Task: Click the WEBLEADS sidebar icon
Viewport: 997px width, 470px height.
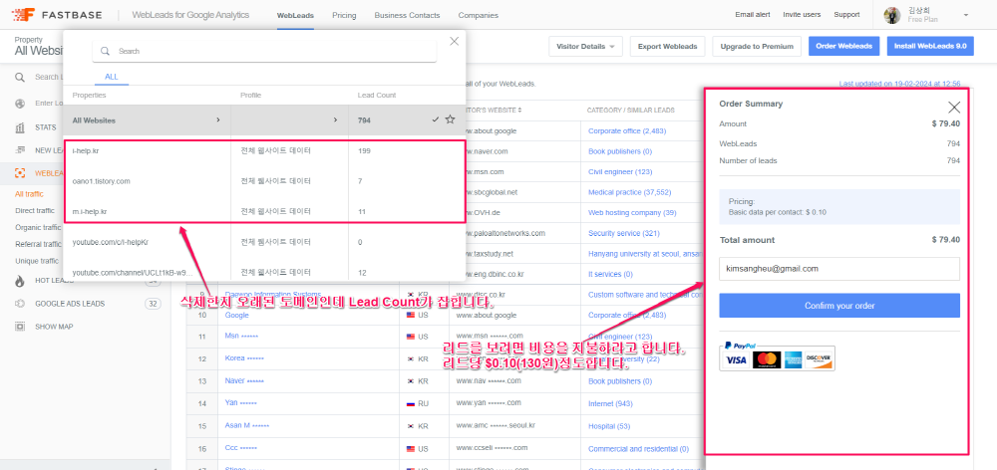Action: coord(20,172)
